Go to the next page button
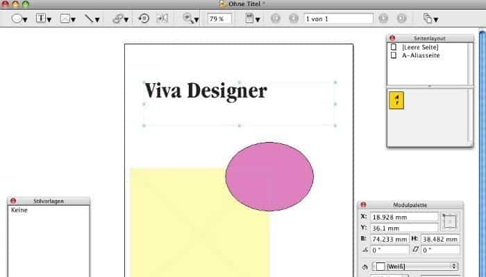This screenshot has height=277, width=486. pos(383,19)
